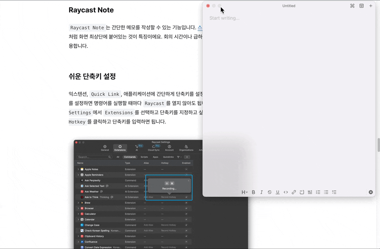The width and height of the screenshot is (380, 249).
Task: Click the Raycast Note heading on the page
Action: tap(91, 10)
